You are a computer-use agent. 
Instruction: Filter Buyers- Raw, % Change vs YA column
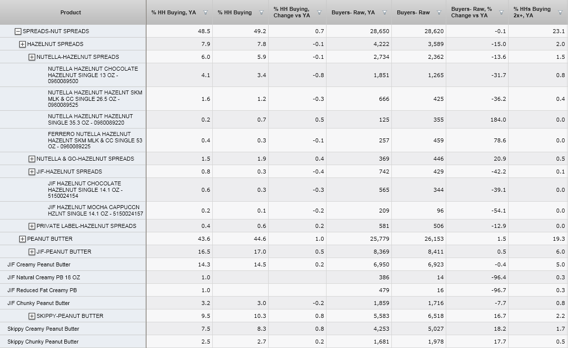pyautogui.click(x=501, y=12)
